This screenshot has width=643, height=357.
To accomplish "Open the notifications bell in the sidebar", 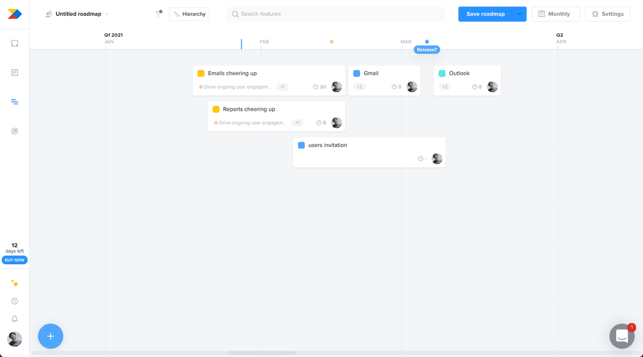I will (14, 318).
